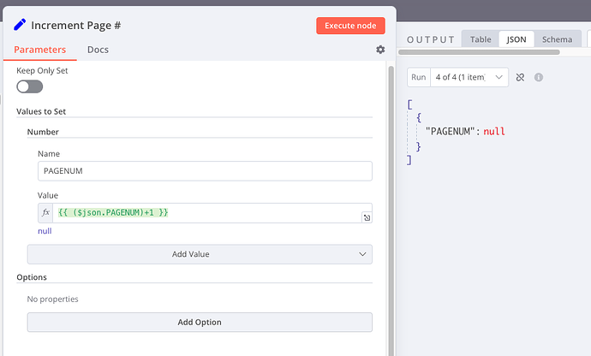Open the Add Option selector
591x356 pixels.
(x=200, y=322)
